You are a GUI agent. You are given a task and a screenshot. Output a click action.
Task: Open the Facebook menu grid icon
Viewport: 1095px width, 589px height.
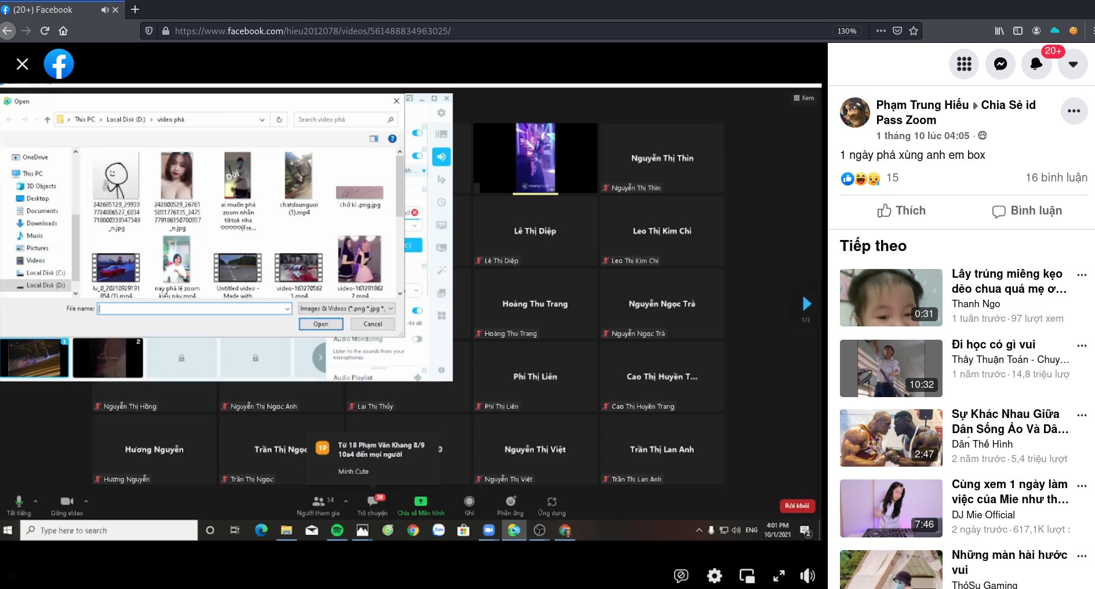(964, 64)
